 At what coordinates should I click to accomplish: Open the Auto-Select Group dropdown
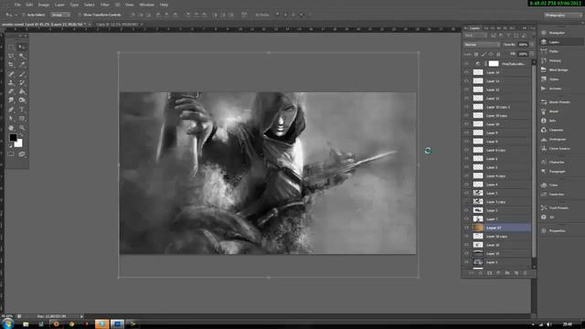(60, 15)
